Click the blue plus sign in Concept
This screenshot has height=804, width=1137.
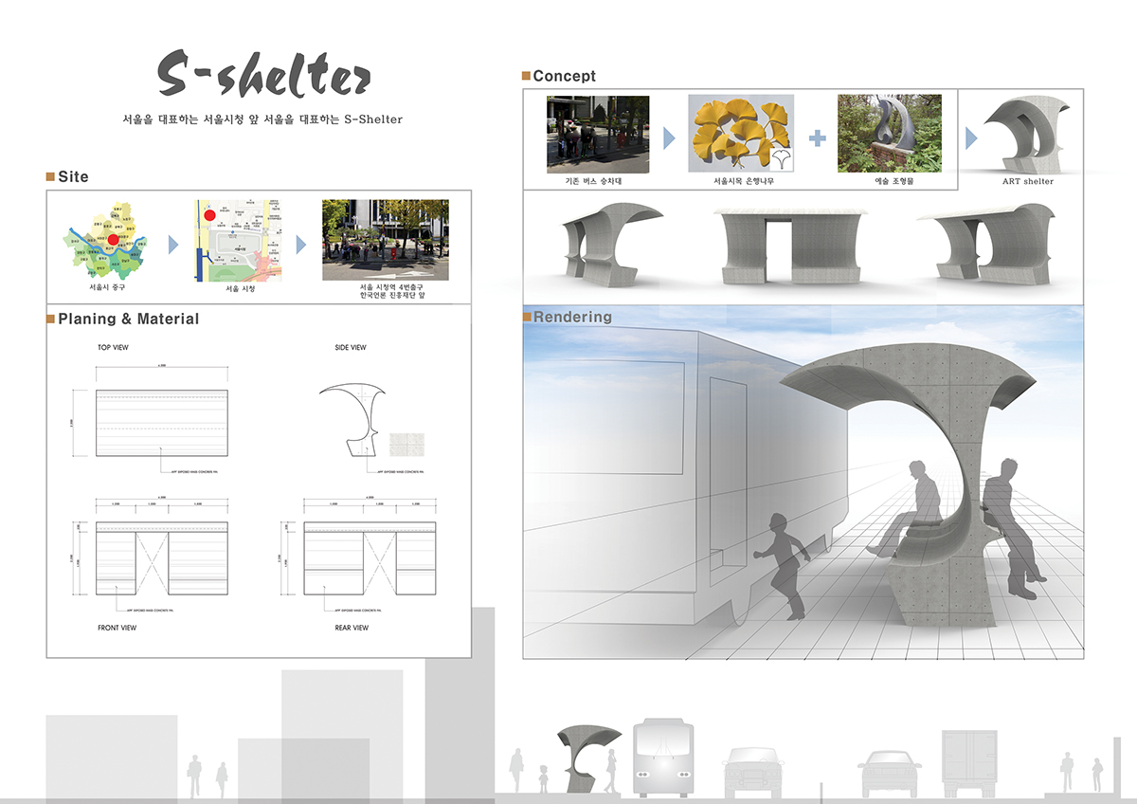[x=817, y=138]
